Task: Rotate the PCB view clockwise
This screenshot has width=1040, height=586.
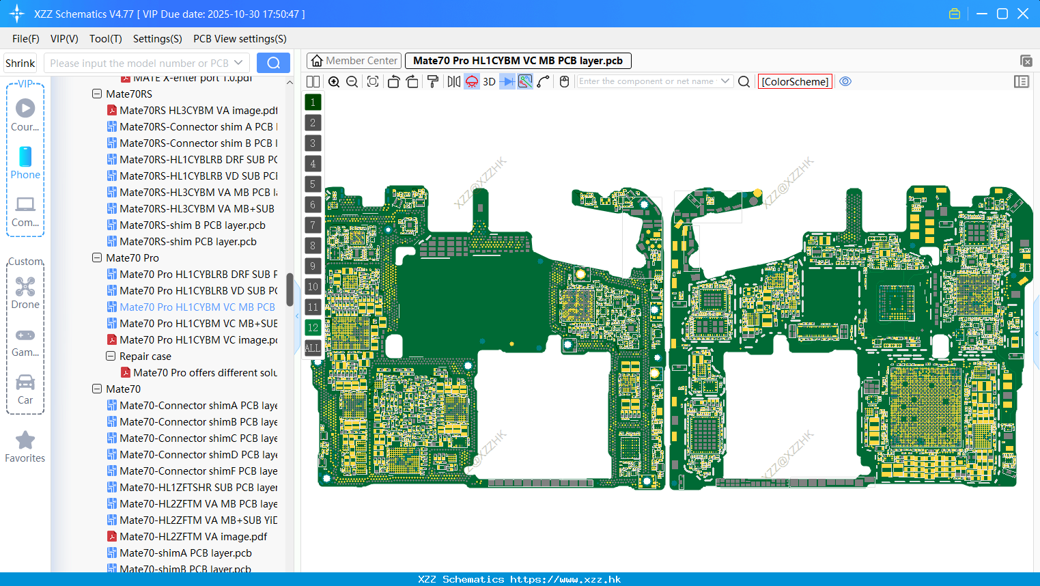Action: pyautogui.click(x=412, y=81)
